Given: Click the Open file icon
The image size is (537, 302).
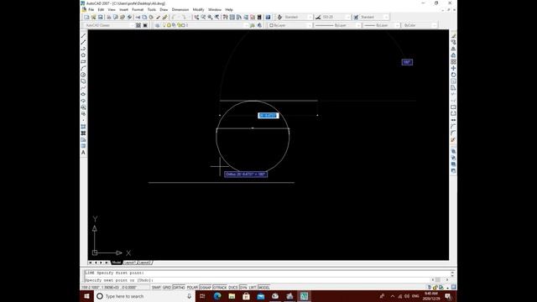Looking at the screenshot, I should 93,17.
